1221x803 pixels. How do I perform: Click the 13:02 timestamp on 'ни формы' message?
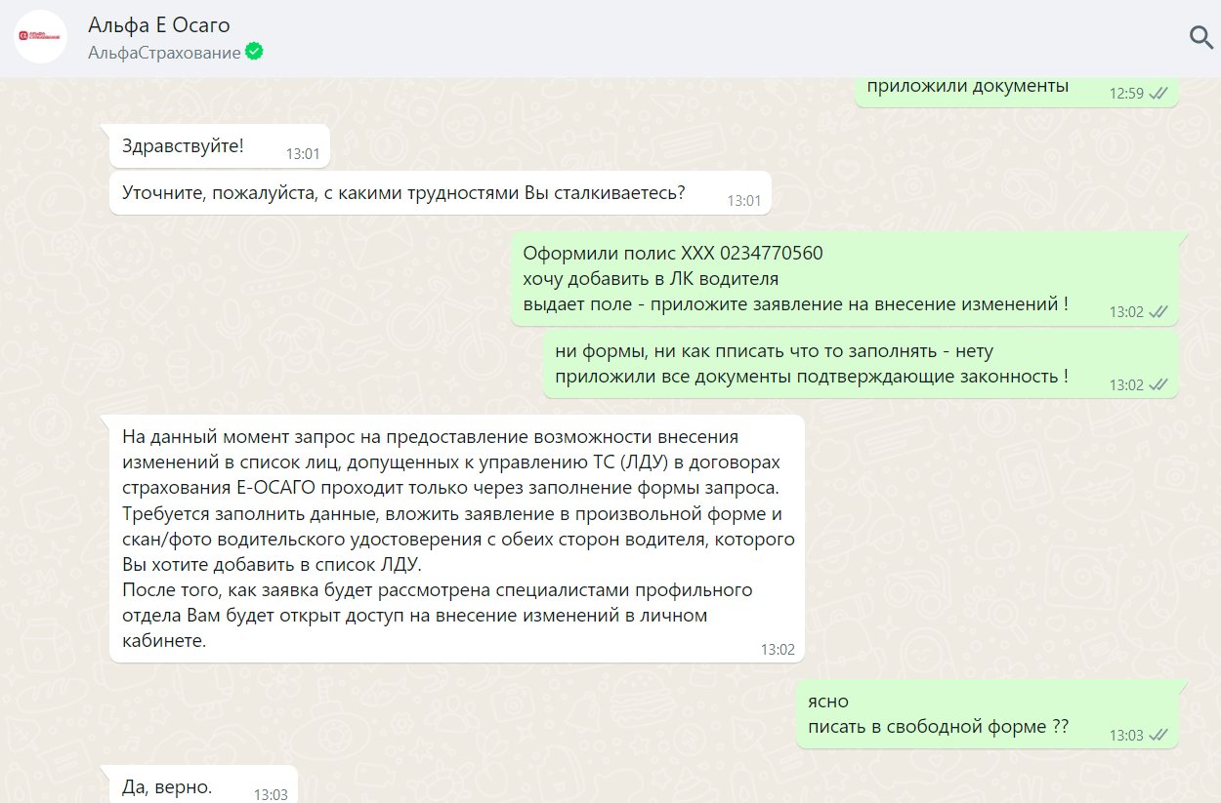1126,385
